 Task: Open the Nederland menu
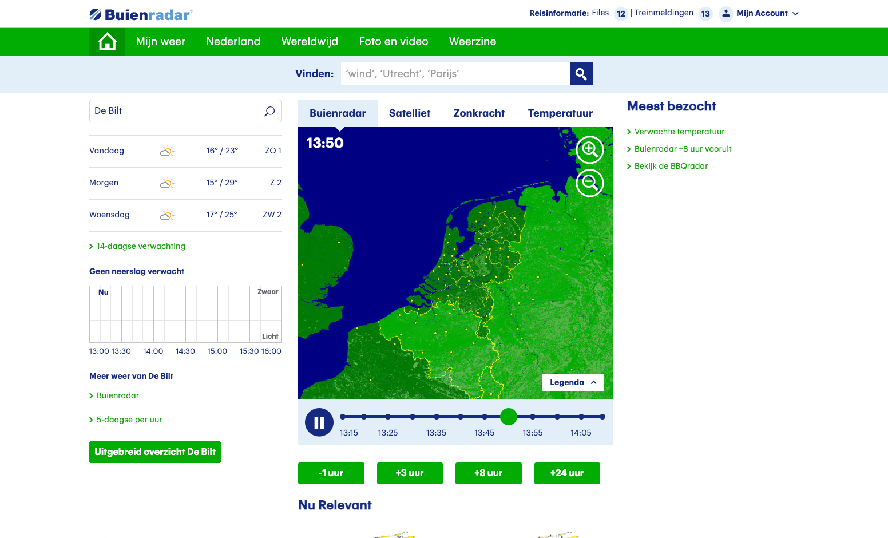(x=233, y=42)
